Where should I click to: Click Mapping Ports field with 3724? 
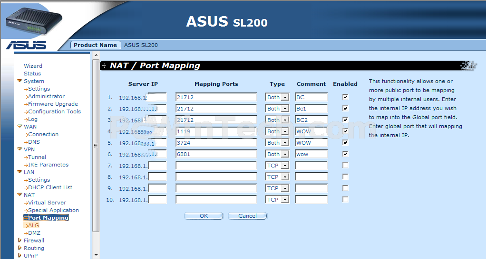(x=216, y=142)
